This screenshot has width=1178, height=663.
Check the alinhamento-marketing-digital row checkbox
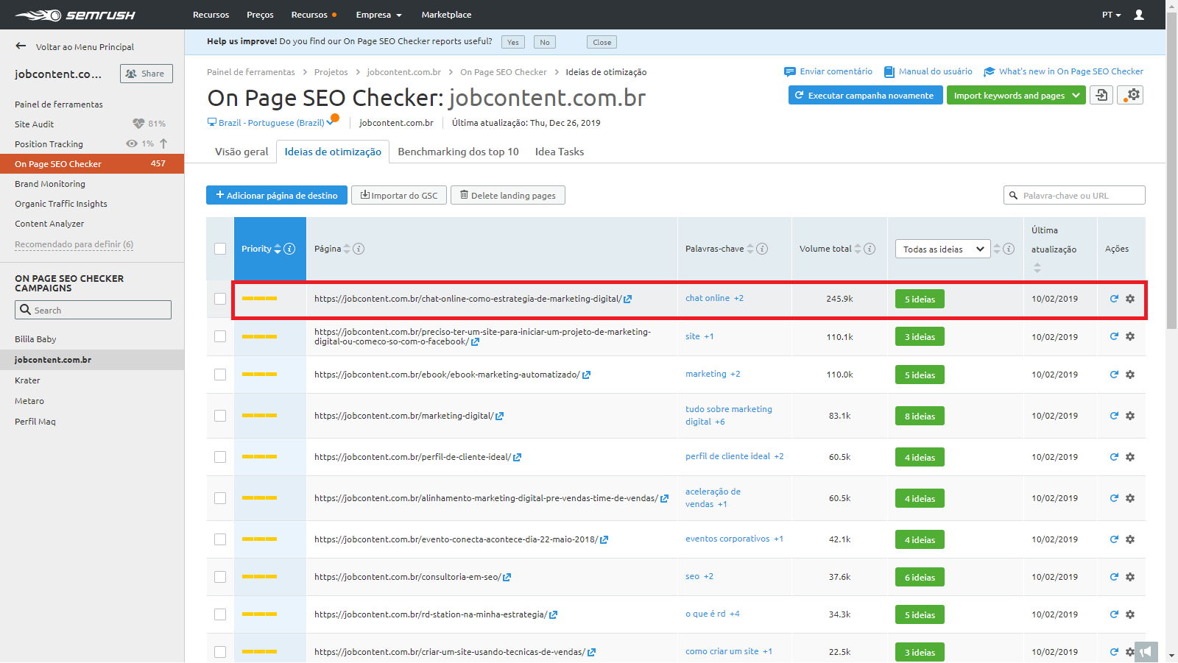(220, 498)
